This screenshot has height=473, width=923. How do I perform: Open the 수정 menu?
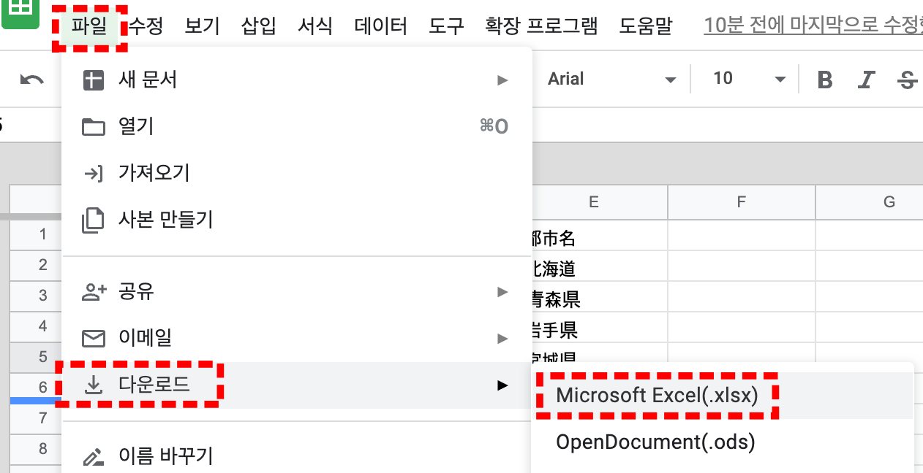(x=146, y=27)
